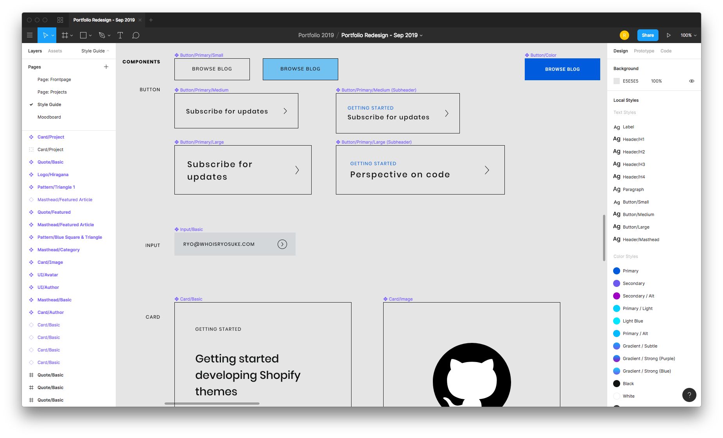Image resolution: width=723 pixels, height=438 pixels.
Task: Expand the file name title dropdown
Action: pyautogui.click(x=421, y=35)
